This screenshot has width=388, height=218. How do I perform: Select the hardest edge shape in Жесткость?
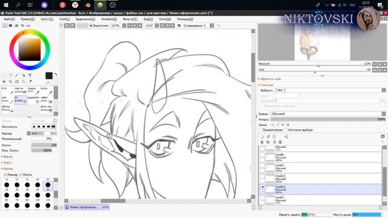(53, 127)
